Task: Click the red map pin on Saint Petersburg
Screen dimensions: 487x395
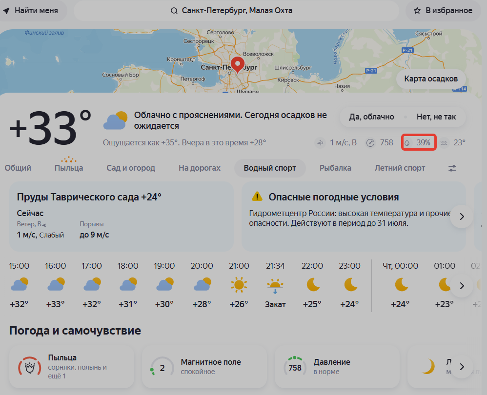Action: point(238,64)
